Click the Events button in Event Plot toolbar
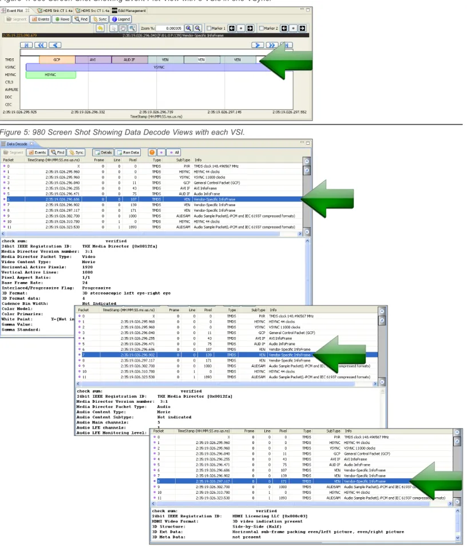Viewport: 467px width, 547px height. pos(41,19)
